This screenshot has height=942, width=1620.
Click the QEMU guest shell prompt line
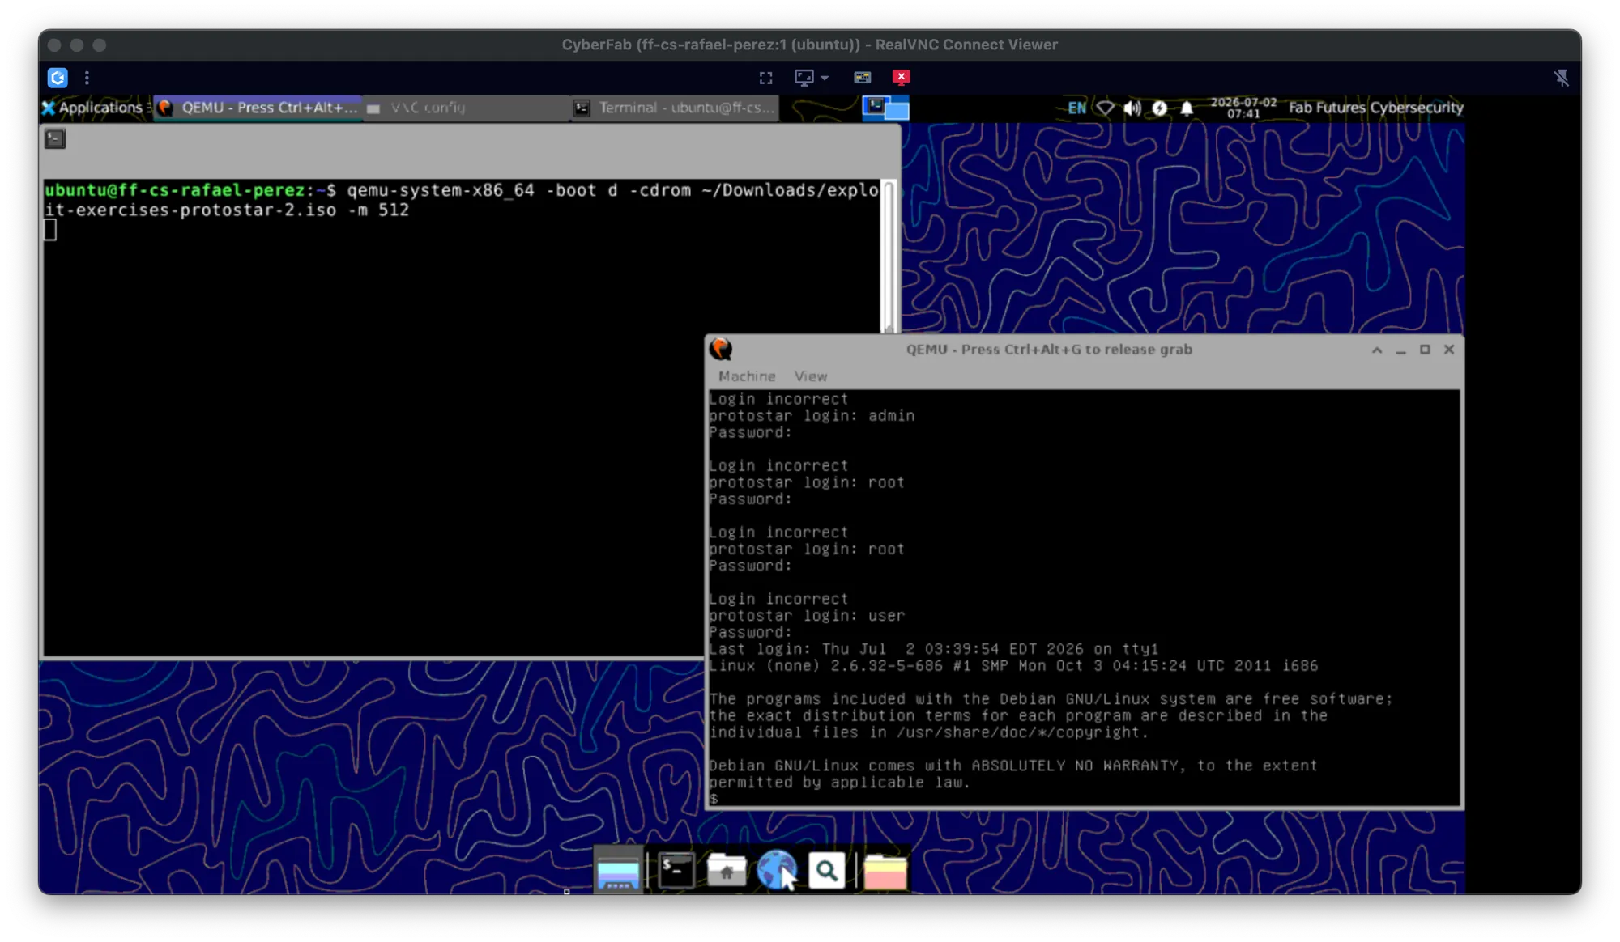[x=714, y=800]
